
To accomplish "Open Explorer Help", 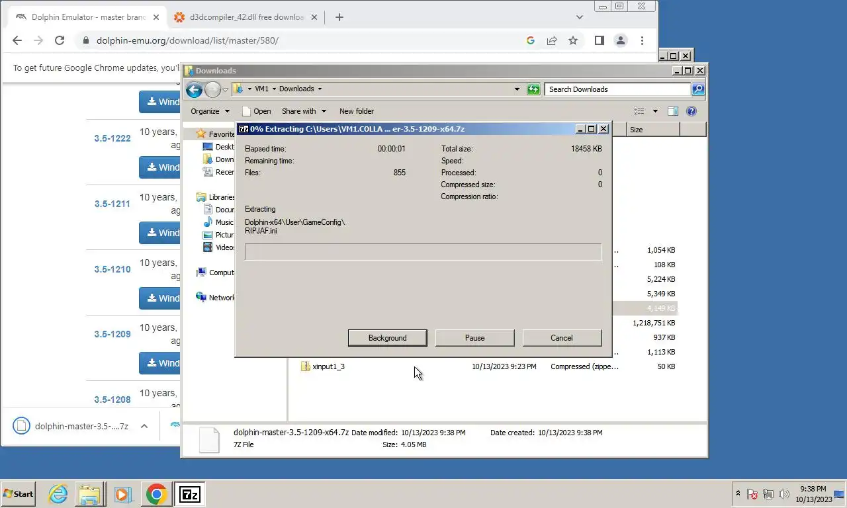I will click(691, 111).
